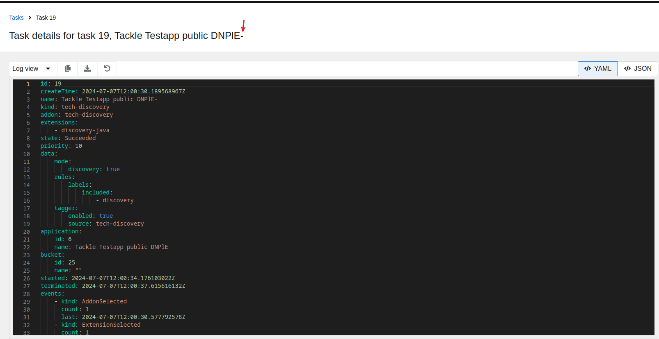Click the Task 19 breadcrumb item

[46, 18]
